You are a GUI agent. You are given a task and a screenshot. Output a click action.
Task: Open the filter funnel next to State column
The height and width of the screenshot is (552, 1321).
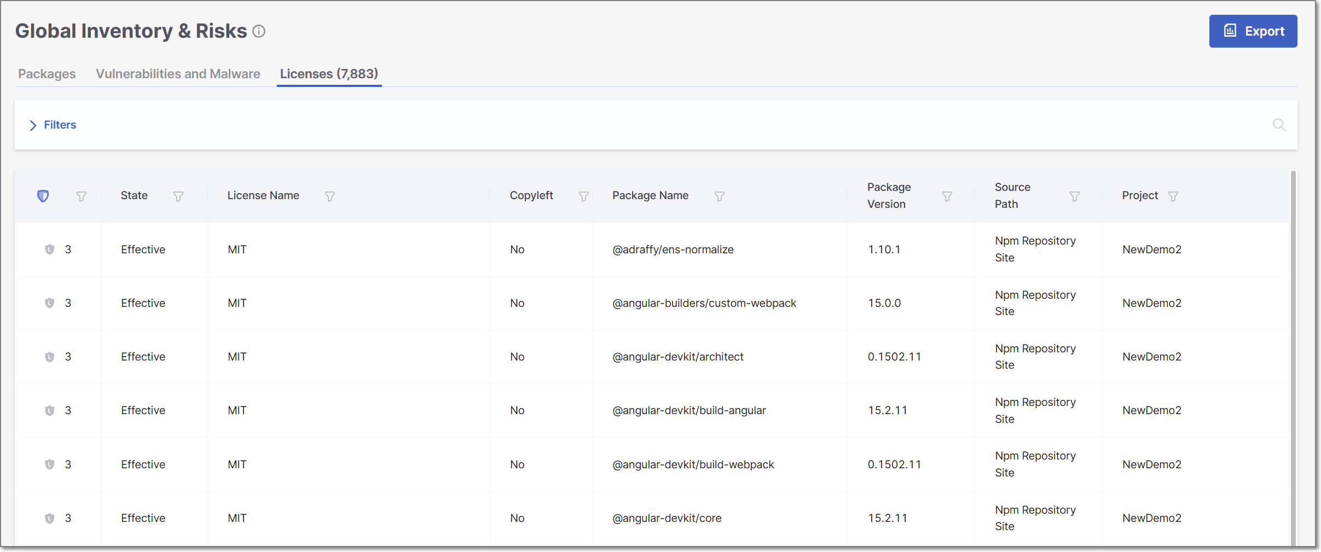click(x=178, y=196)
